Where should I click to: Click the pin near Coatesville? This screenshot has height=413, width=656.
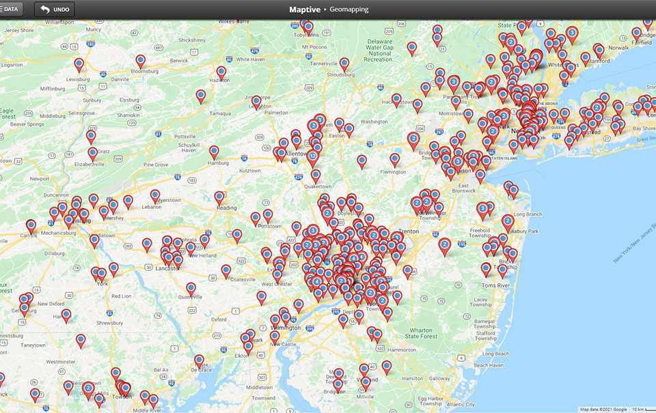tap(226, 271)
